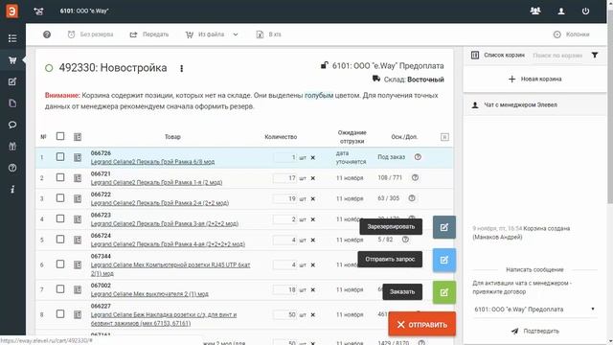Click the details icon in table header
Image resolution: width=613 pixels, height=345 pixels.
(78, 136)
